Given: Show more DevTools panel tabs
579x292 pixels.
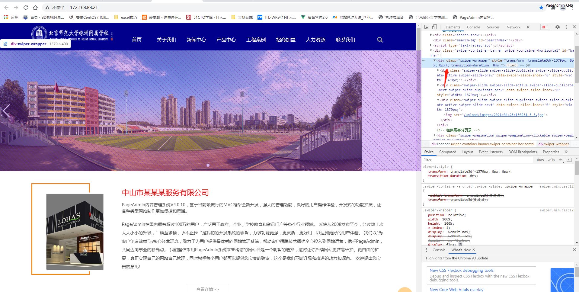Looking at the screenshot, I should tap(528, 27).
